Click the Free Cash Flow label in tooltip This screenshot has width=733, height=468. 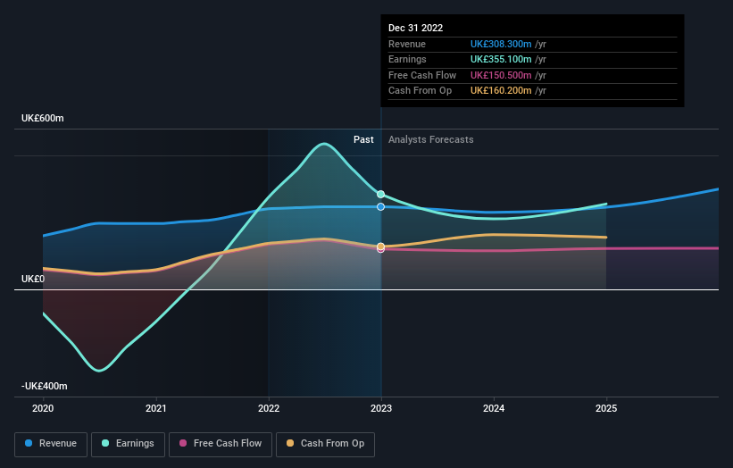pyautogui.click(x=422, y=75)
